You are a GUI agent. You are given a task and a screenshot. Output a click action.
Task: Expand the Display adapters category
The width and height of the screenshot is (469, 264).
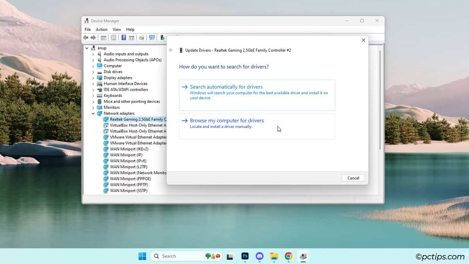pos(93,78)
